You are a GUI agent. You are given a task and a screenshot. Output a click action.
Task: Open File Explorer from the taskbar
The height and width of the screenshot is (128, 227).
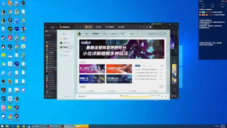point(7,126)
